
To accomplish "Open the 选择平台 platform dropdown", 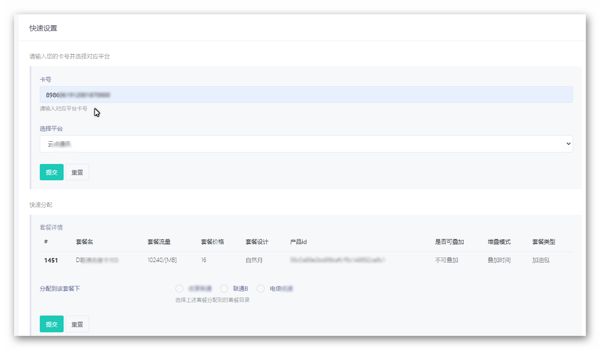I will tap(306, 144).
